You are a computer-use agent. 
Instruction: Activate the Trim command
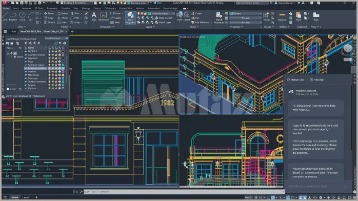coord(75,13)
